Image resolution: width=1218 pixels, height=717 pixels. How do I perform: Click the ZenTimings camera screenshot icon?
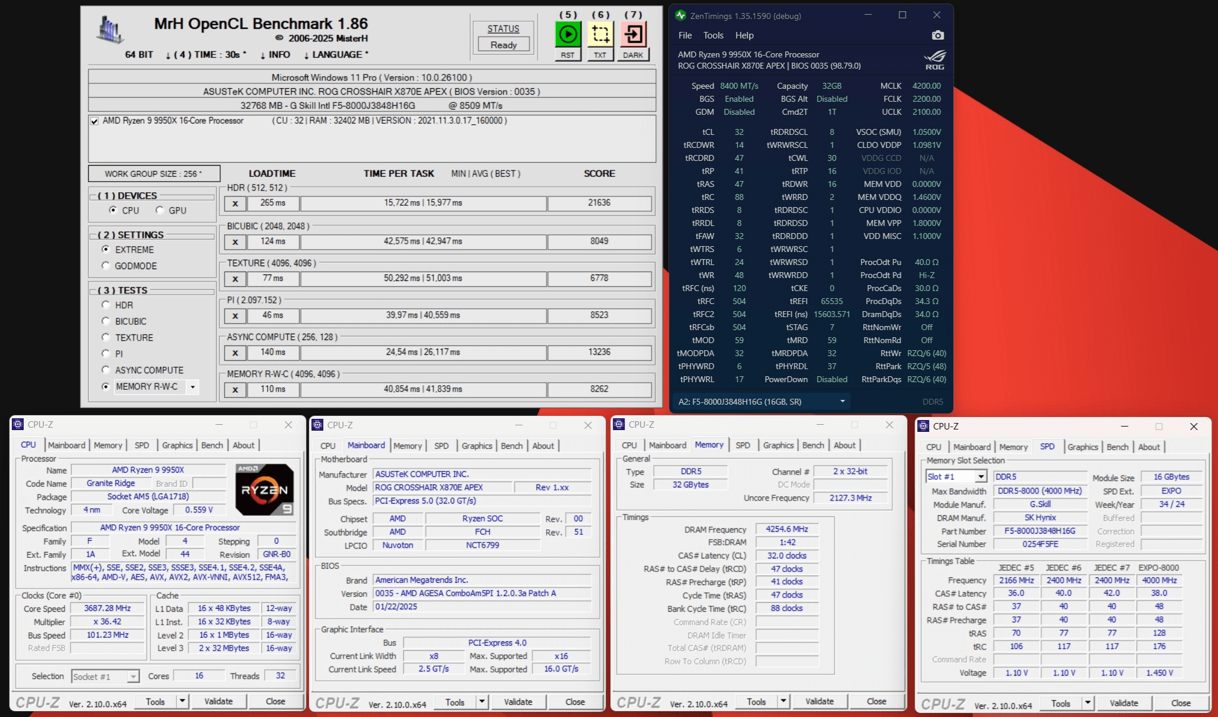(937, 35)
